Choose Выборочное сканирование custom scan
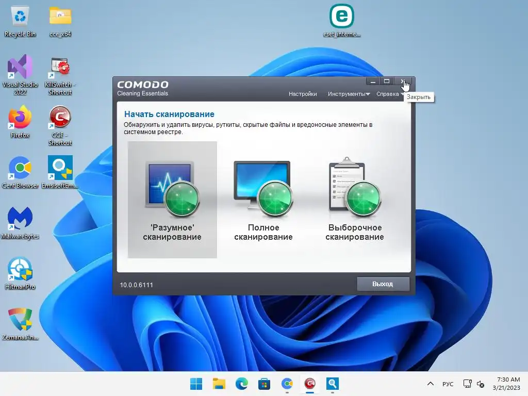 tap(355, 200)
